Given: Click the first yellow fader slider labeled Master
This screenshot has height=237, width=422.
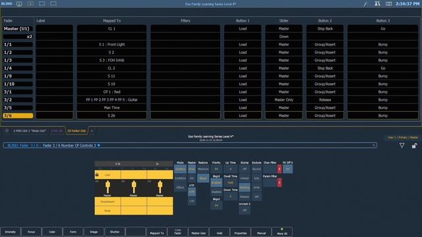Looking at the screenshot, I should pos(107,187).
